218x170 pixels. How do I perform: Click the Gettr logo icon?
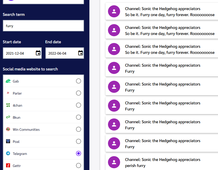pos(8,165)
